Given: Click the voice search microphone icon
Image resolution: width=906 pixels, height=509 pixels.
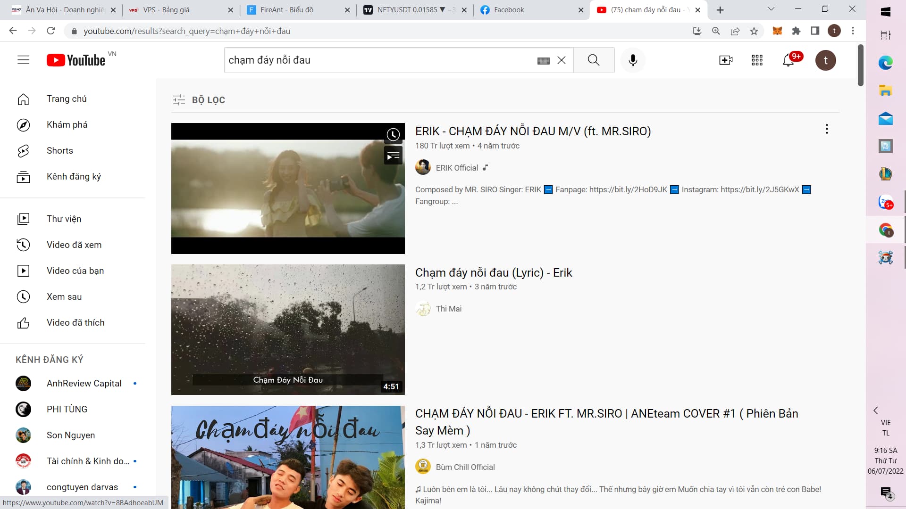Looking at the screenshot, I should click(633, 60).
